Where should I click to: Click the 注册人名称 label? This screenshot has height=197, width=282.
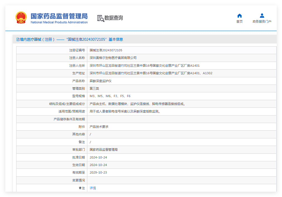click(77, 58)
